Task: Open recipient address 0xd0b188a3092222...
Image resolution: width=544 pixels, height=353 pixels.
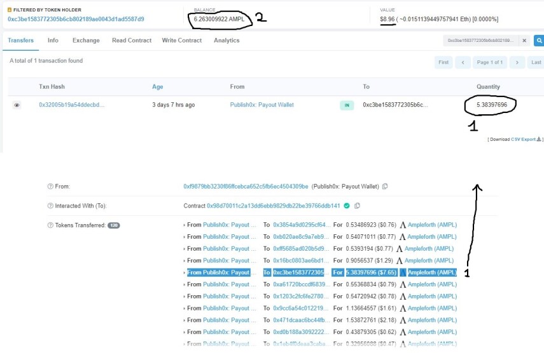Action: (301, 332)
